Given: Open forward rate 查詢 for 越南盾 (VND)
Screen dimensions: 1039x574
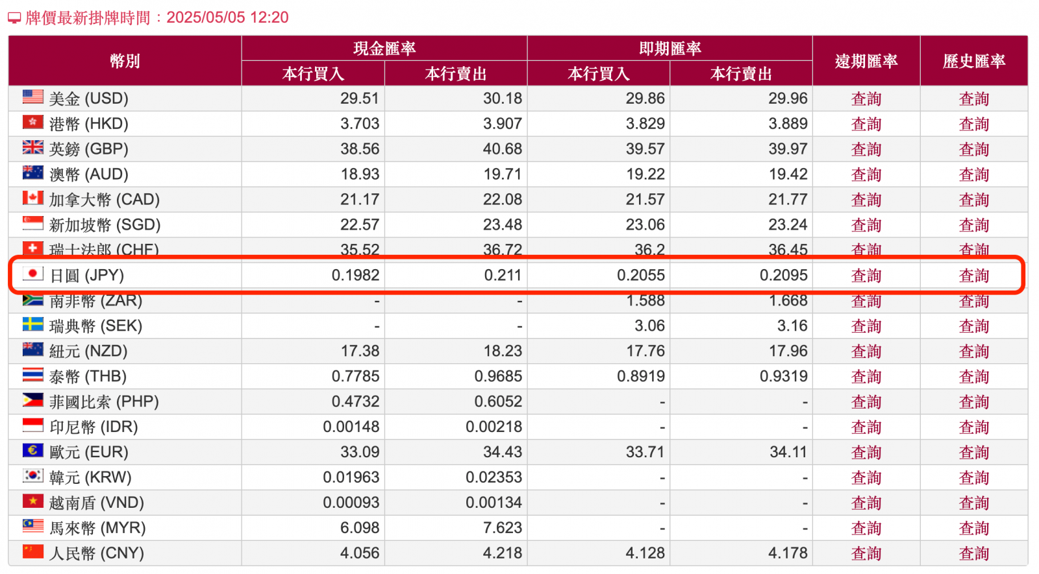Looking at the screenshot, I should click(866, 503).
